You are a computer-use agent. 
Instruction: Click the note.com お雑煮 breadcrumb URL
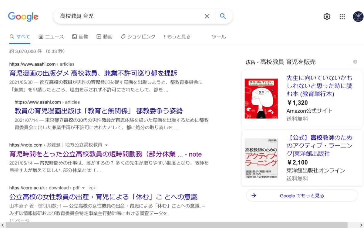[x=56, y=145]
